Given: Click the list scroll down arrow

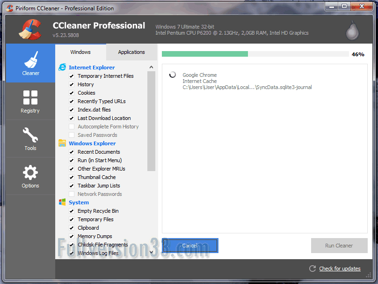Looking at the screenshot, I should (152, 252).
